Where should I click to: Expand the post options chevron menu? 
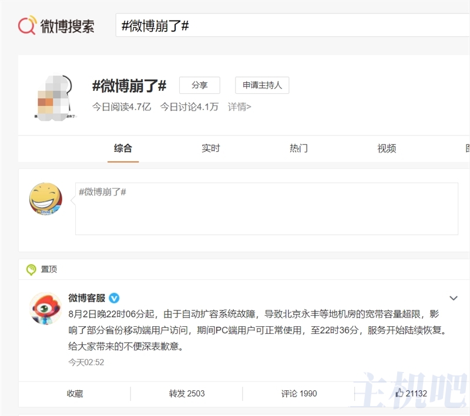(454, 298)
